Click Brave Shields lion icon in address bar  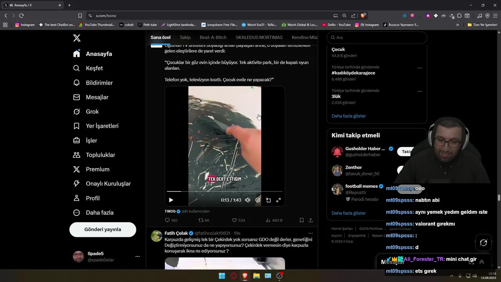[x=363, y=16]
